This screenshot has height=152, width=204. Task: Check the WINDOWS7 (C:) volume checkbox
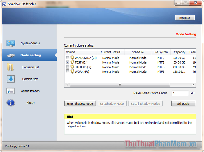(68, 57)
